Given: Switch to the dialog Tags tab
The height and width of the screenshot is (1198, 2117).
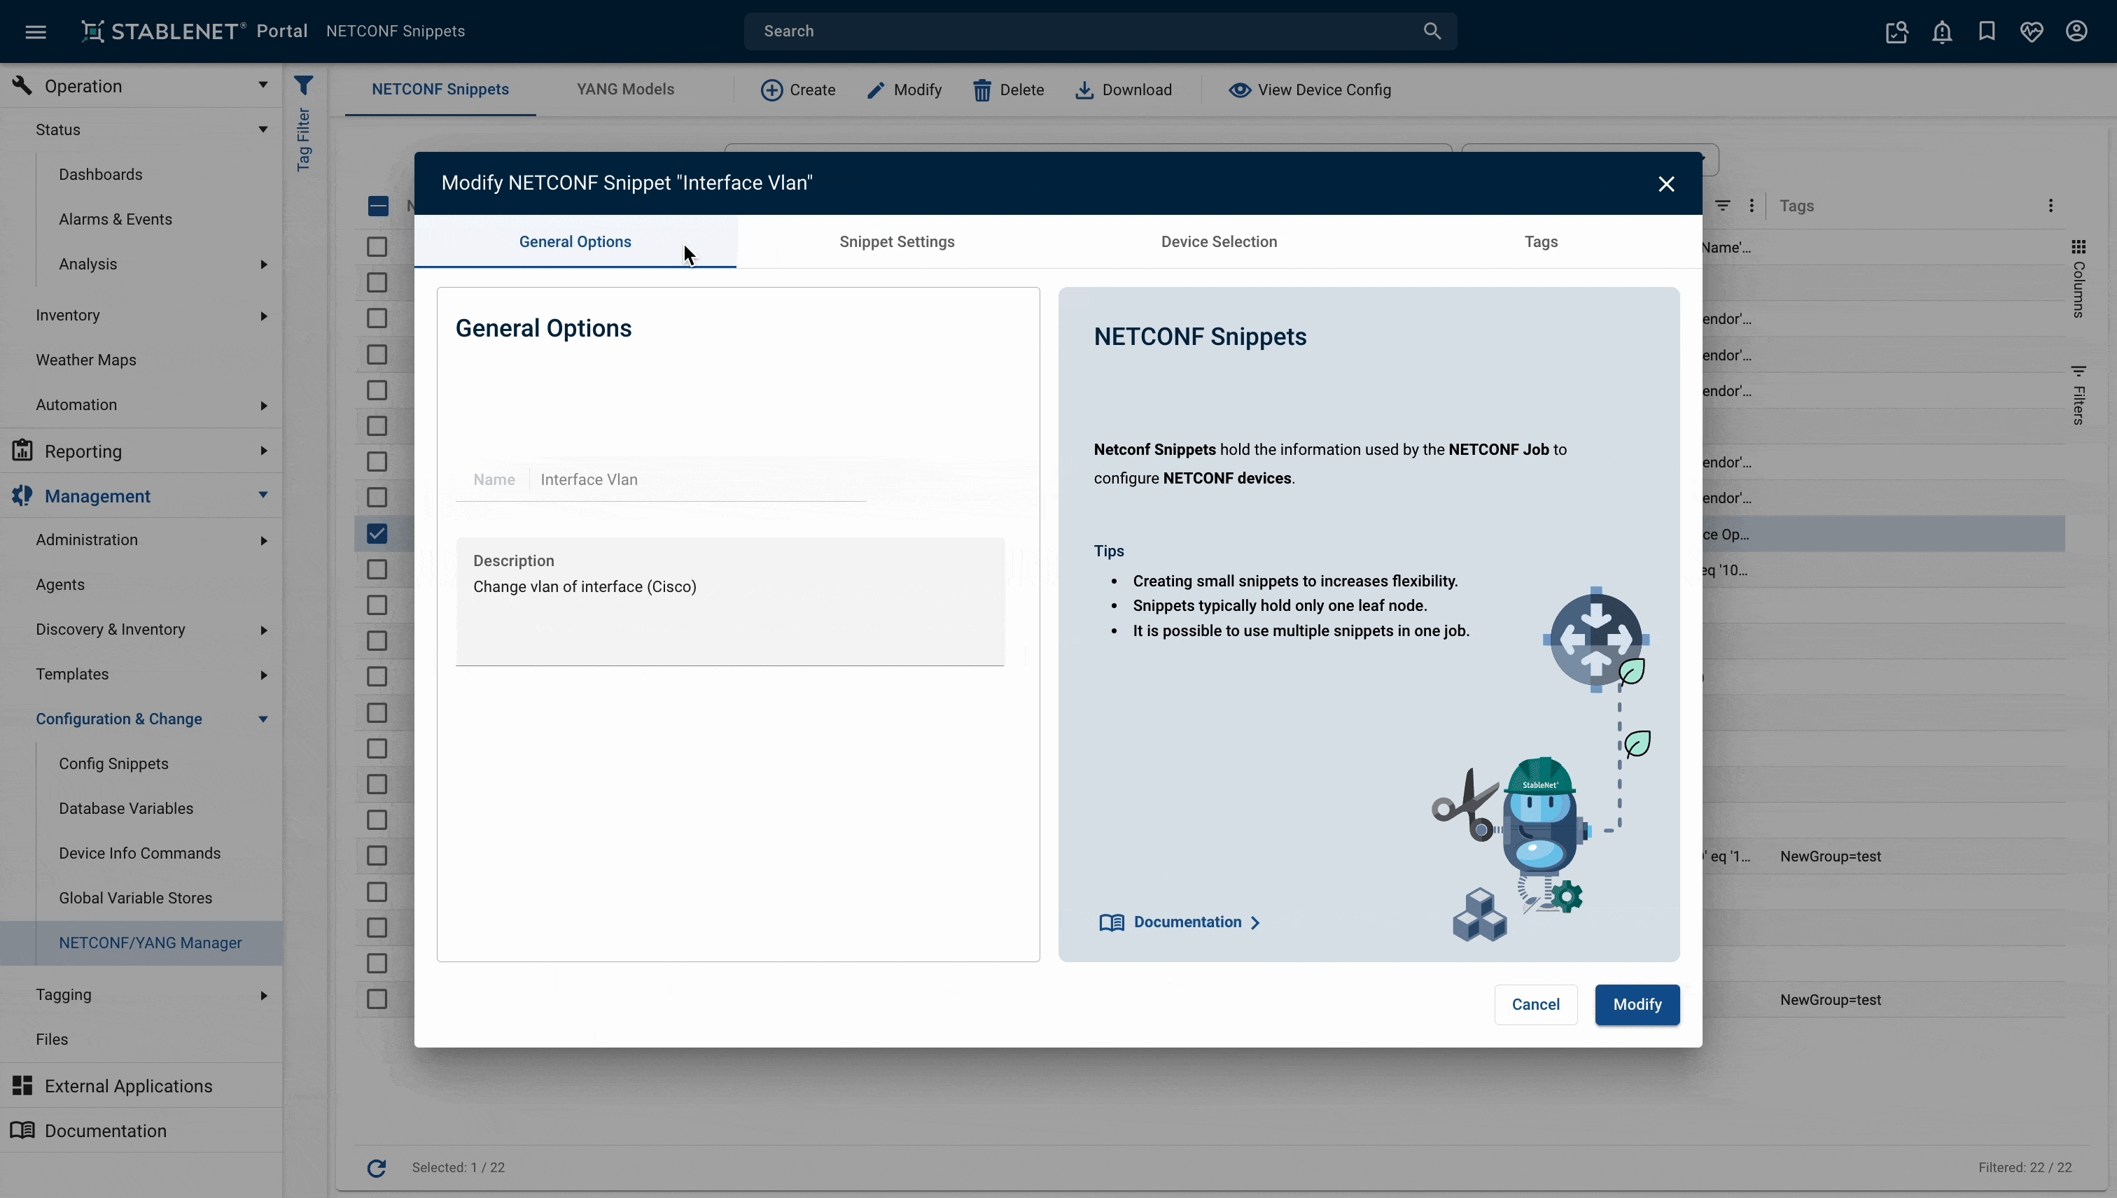Looking at the screenshot, I should 1540,242.
